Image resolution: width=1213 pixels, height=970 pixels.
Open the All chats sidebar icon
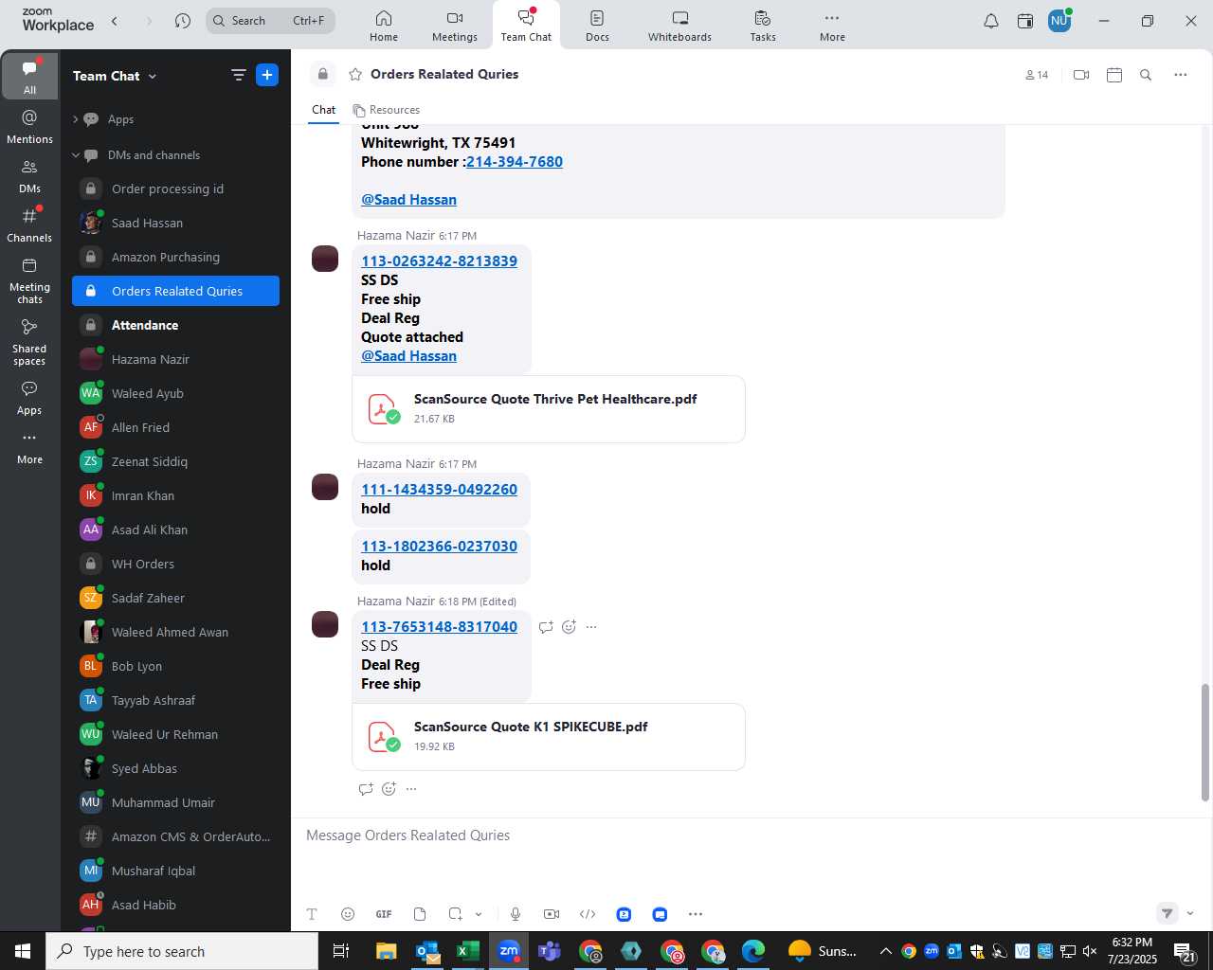coord(29,76)
